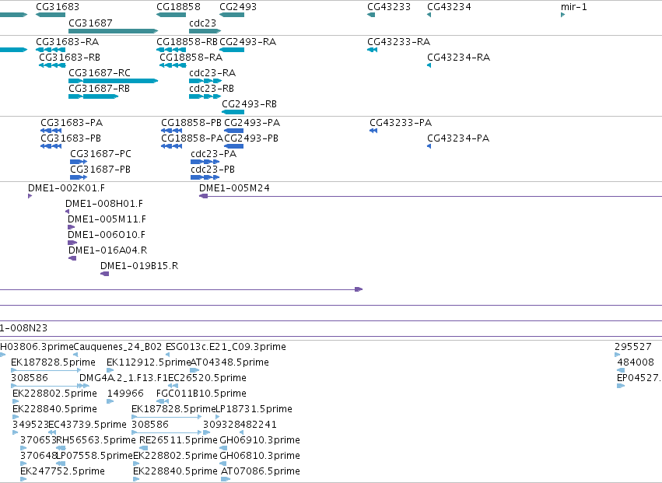662x483 pixels.
Task: Click the RE26511.5prime EST label
Action: (x=178, y=440)
